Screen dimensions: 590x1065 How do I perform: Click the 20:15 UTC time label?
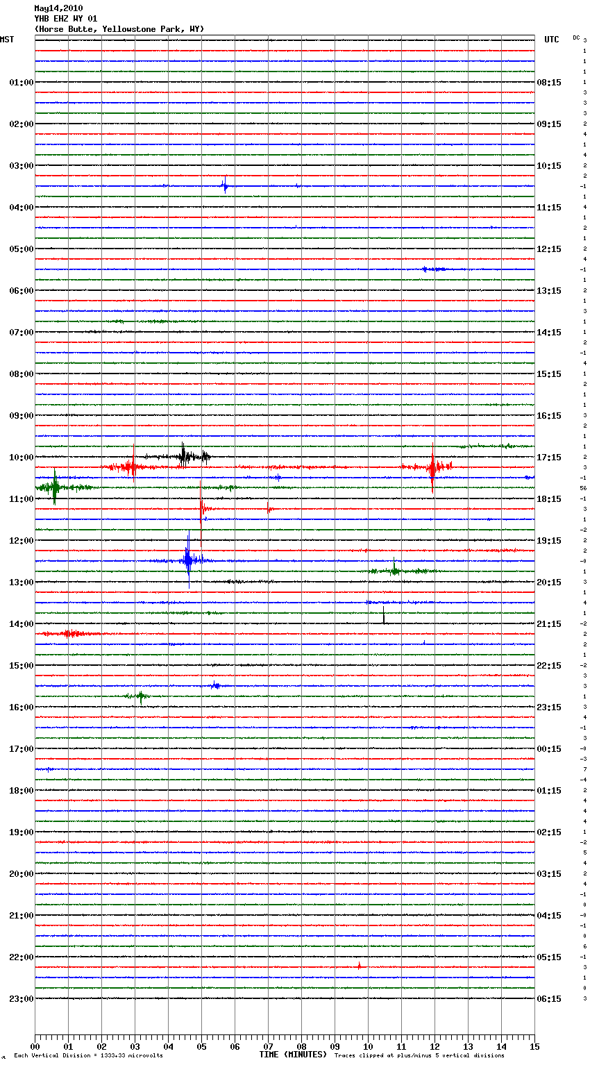click(549, 582)
